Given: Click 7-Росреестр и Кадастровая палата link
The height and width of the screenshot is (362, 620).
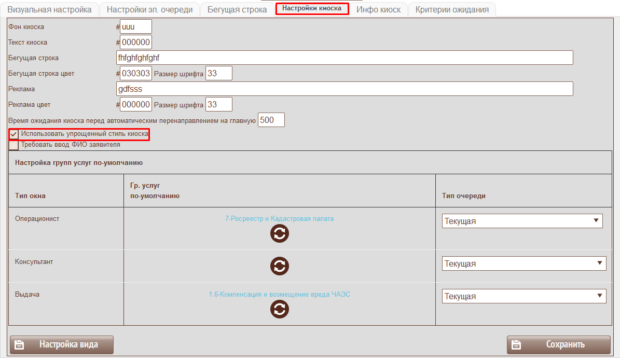Looking at the screenshot, I should [279, 219].
